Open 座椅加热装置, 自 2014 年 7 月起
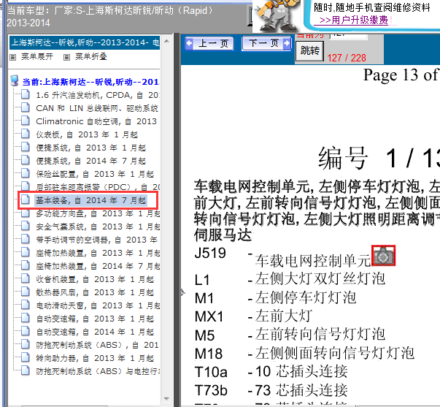440x407 pixels. 97,266
